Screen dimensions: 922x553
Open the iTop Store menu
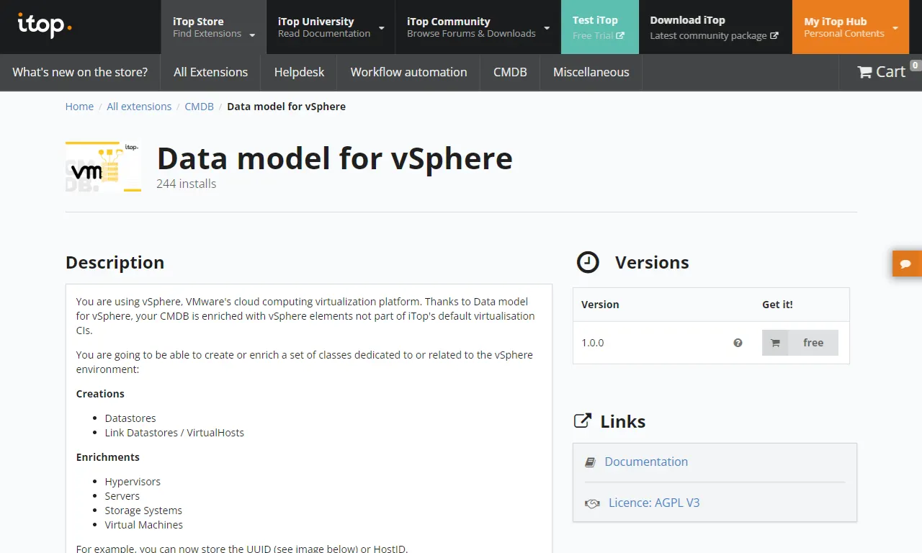[x=213, y=27]
